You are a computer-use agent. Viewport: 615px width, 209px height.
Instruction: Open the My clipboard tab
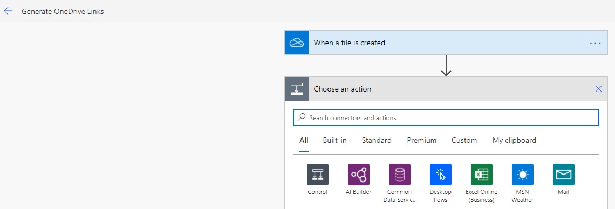pos(514,140)
